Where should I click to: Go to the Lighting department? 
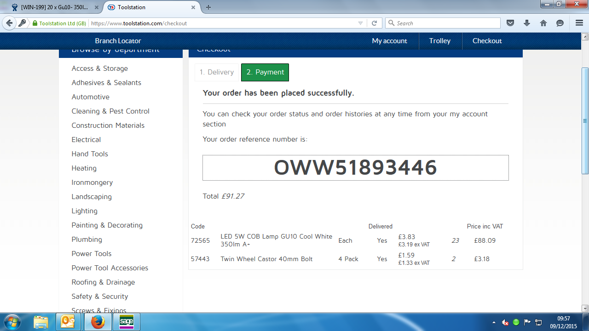(85, 211)
